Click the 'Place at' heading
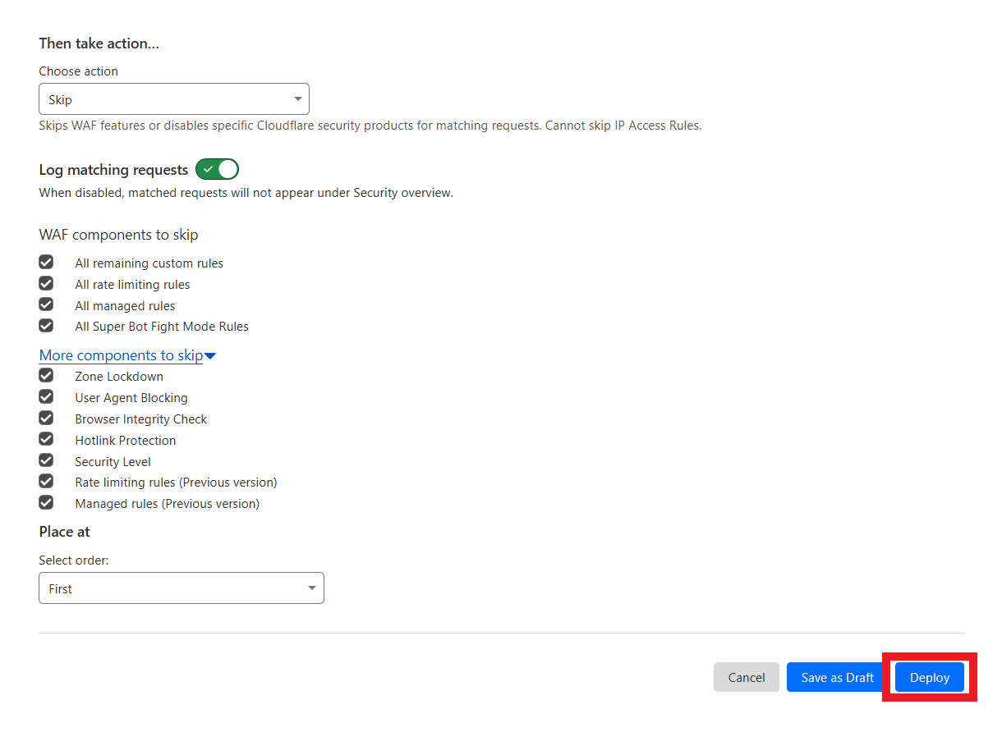 (x=64, y=532)
